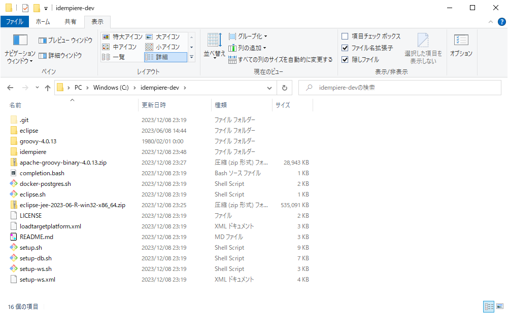Collapse the ribbon with the chevron
Screen dimensions: 508x313
491,22
